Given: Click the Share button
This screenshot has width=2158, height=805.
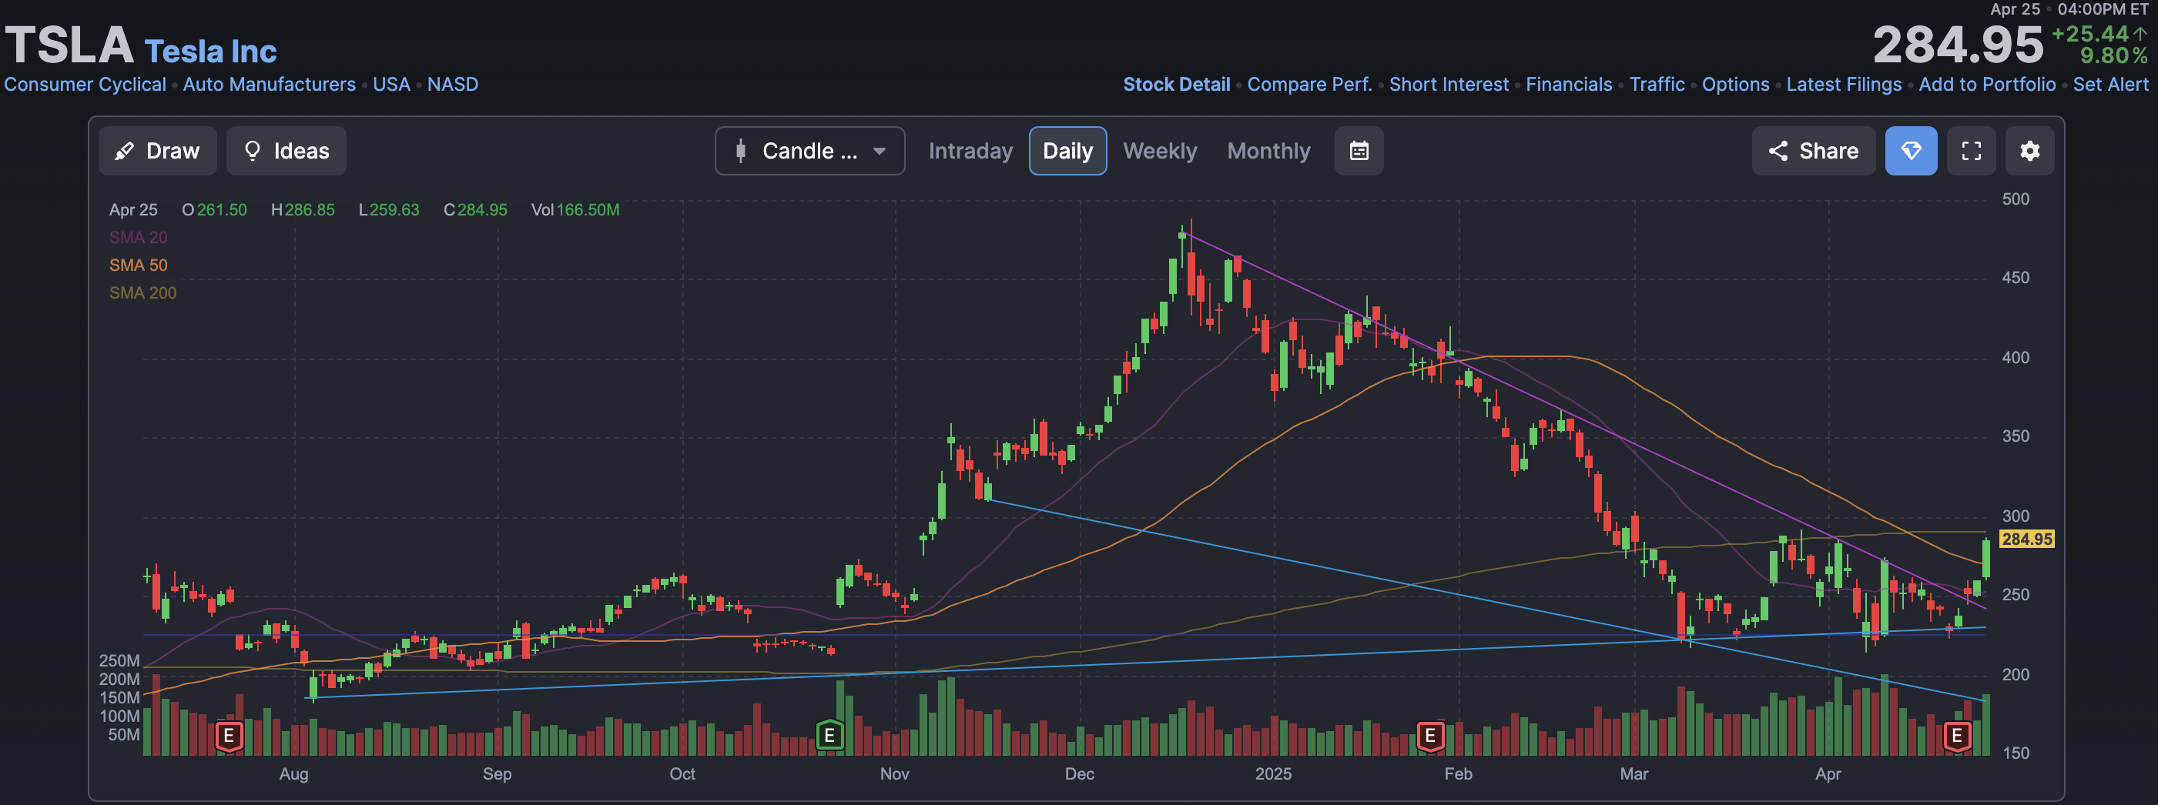Looking at the screenshot, I should pyautogui.click(x=1813, y=151).
